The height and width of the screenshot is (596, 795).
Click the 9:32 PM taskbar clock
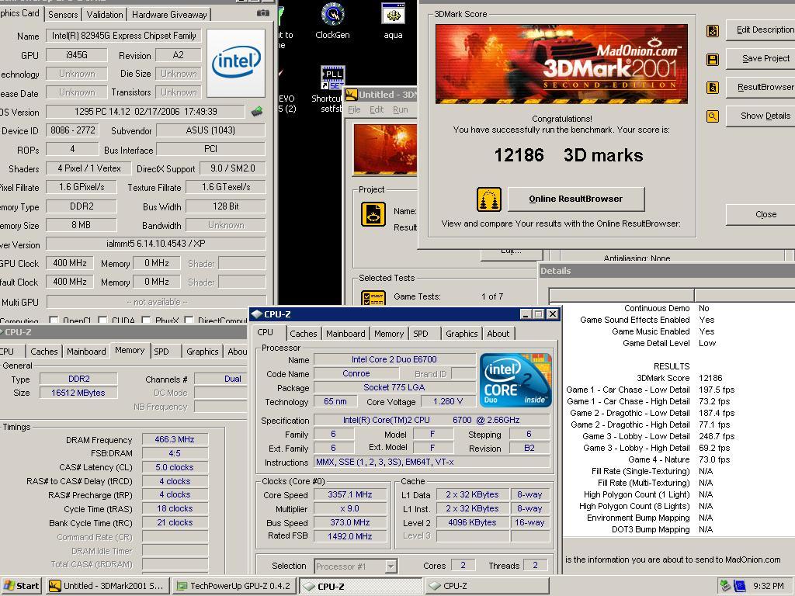(x=768, y=586)
